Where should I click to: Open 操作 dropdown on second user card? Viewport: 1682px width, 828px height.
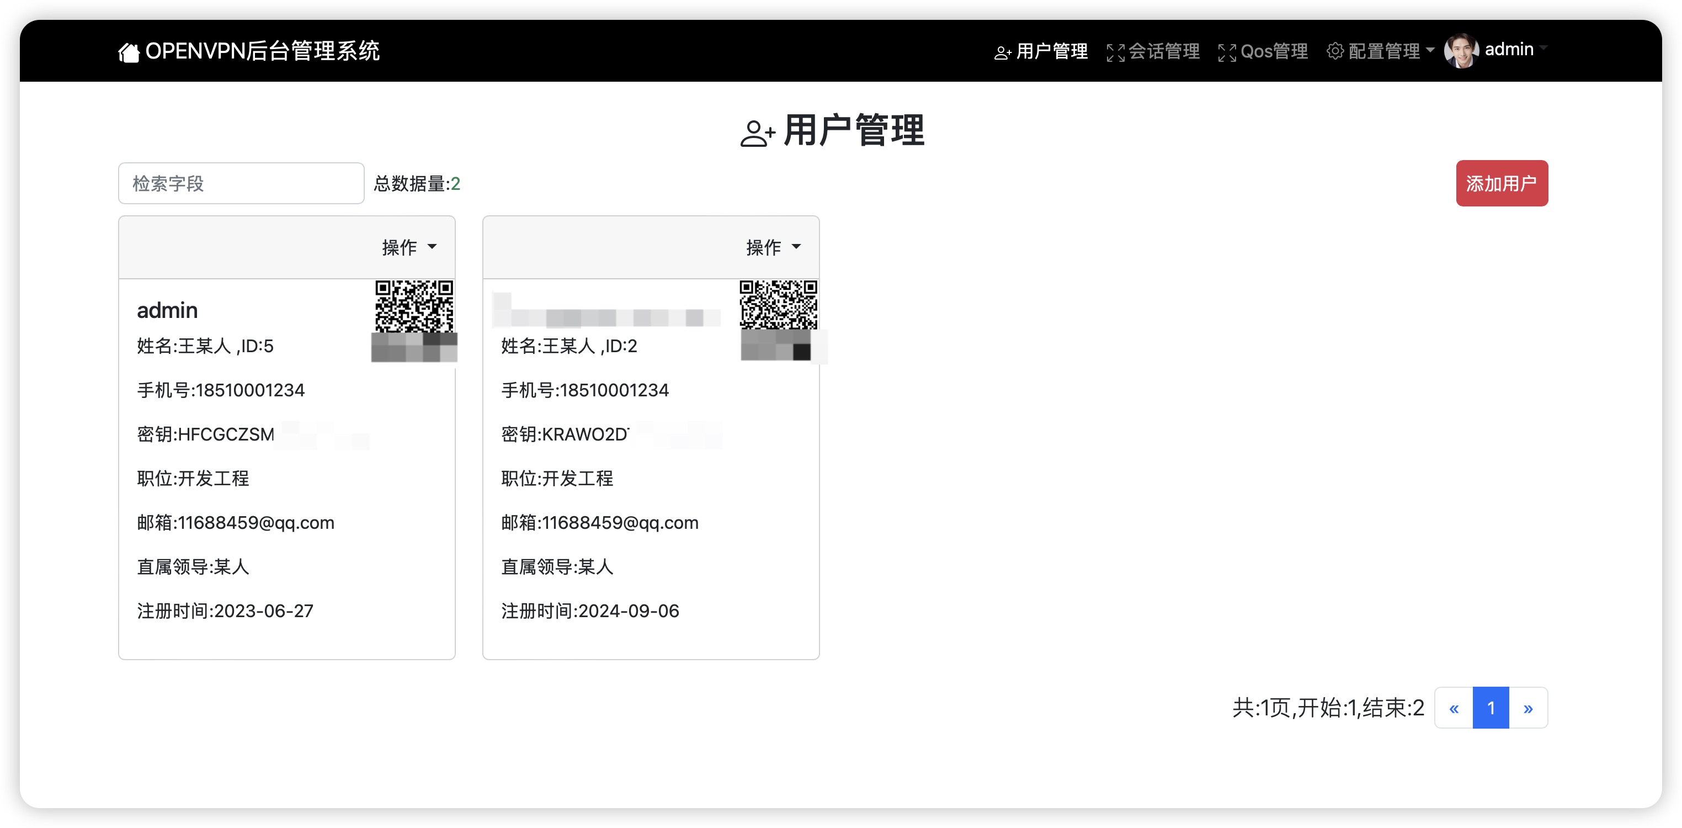(x=773, y=247)
